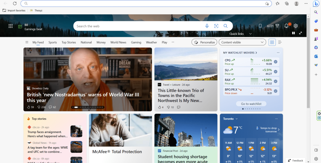Open the sidebar Tools briefcase icon
Image resolution: width=321 pixels, height=163 pixels.
click(316, 30)
